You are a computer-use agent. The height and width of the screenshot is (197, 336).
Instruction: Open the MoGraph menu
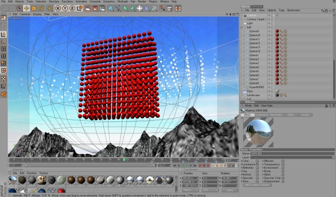click(x=123, y=2)
